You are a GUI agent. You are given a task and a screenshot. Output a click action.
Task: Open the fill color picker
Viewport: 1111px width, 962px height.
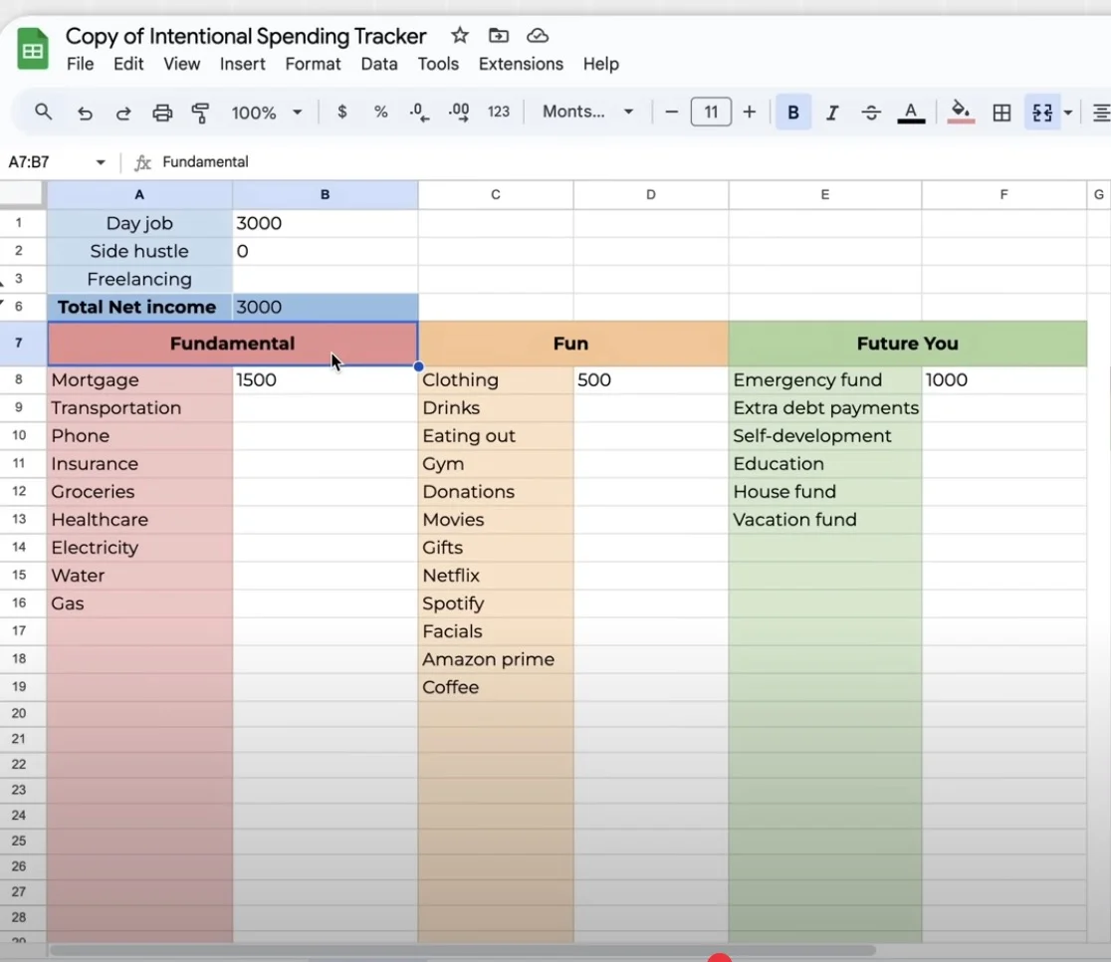coord(961,112)
